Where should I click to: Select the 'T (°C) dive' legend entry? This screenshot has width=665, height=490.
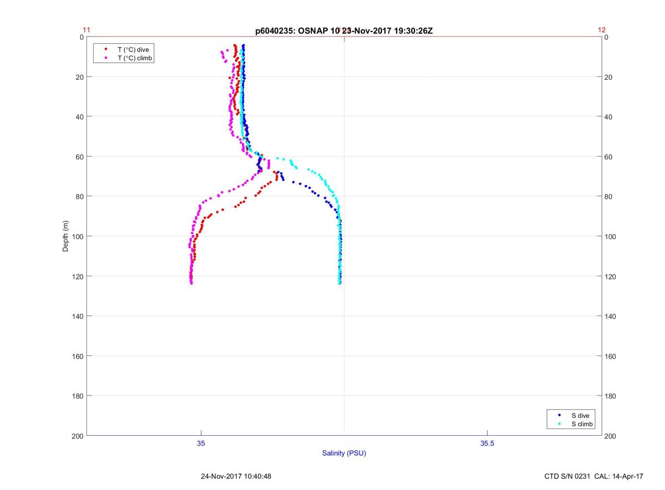tap(133, 49)
